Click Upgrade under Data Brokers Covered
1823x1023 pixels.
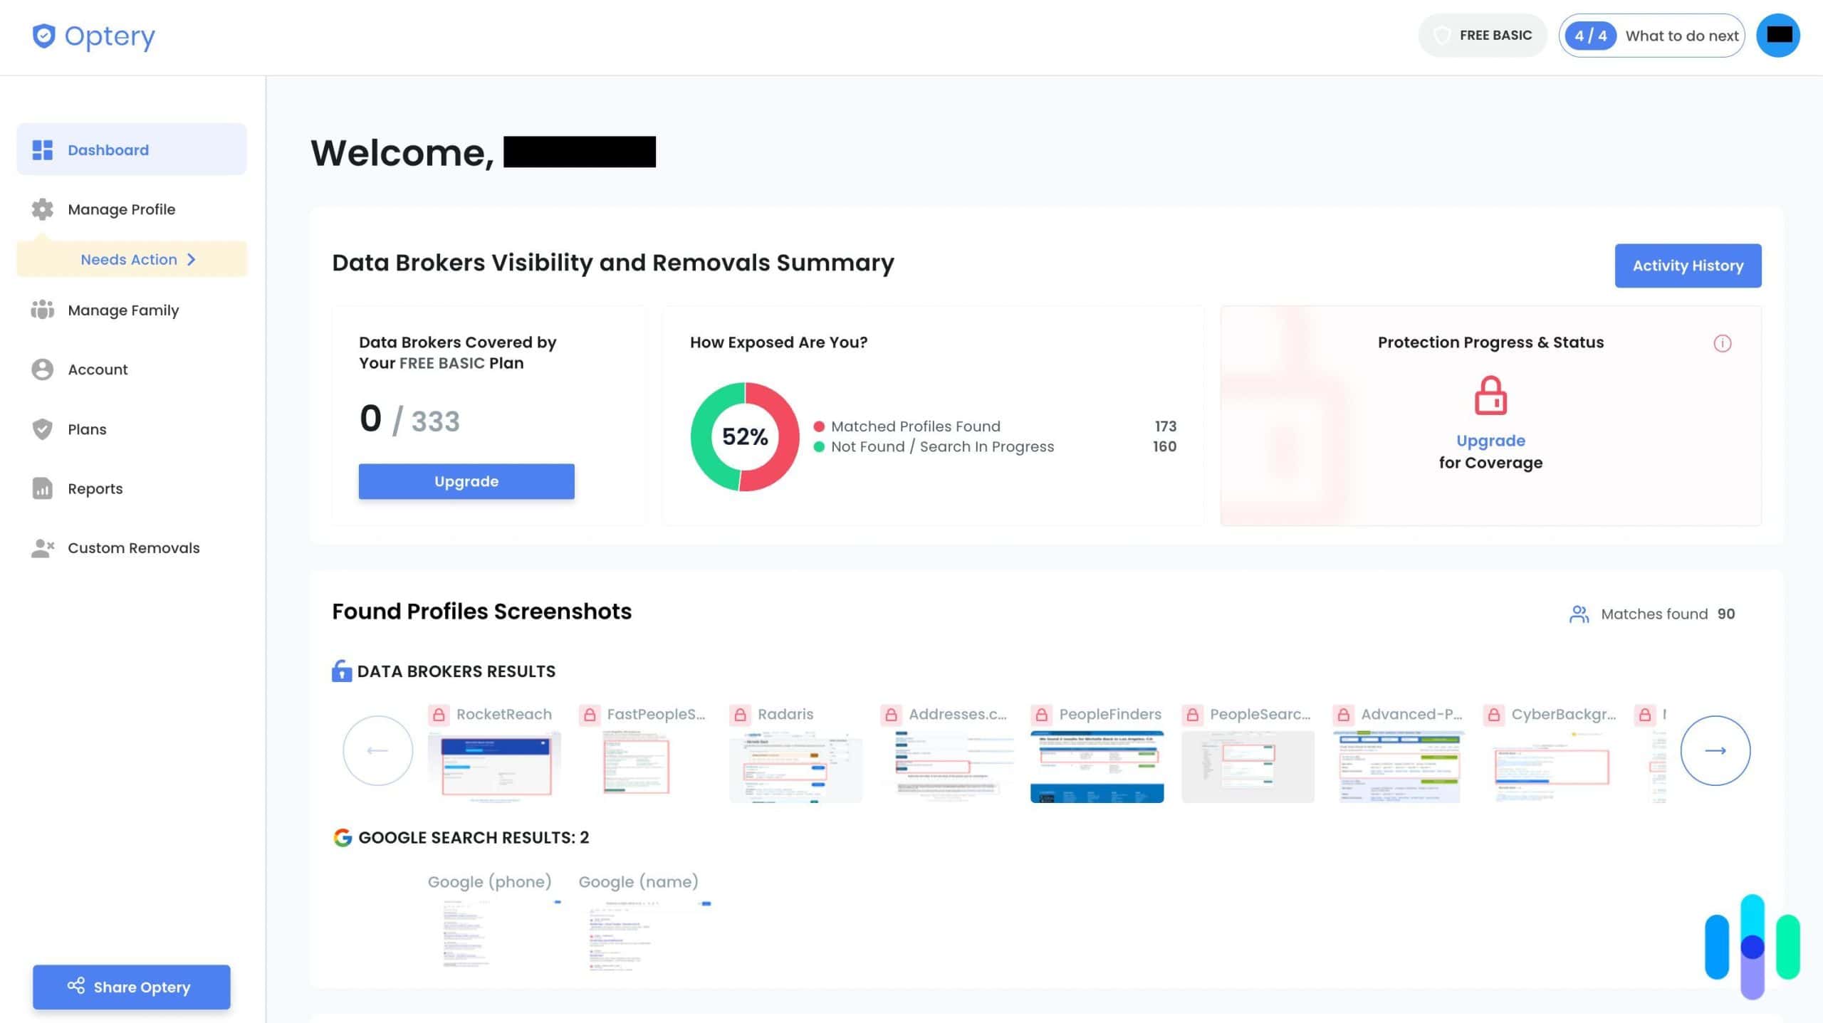[466, 481]
